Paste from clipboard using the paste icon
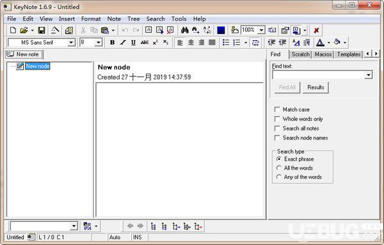The height and width of the screenshot is (245, 384). click(x=105, y=30)
